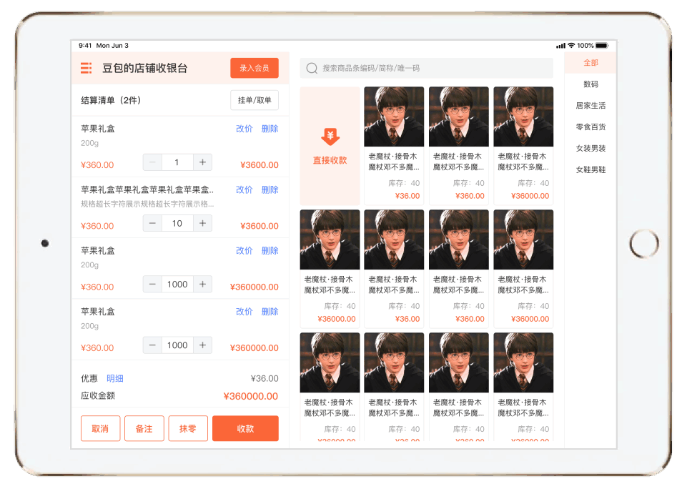Round off total with 抹零 button
This screenshot has height=489, width=687.
(x=188, y=428)
